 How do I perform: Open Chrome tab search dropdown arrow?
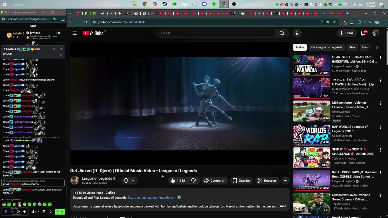coord(71,13)
